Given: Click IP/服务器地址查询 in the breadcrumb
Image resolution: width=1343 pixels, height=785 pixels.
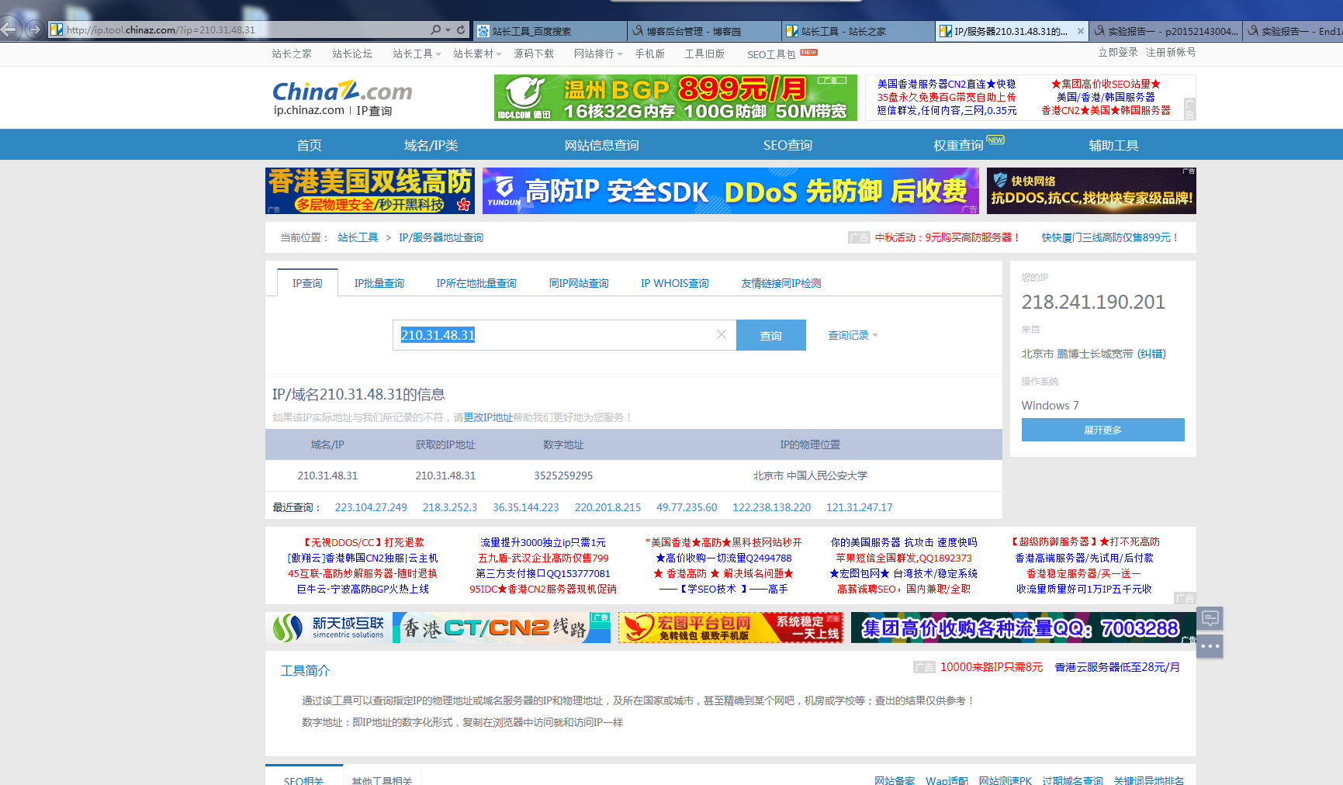Looking at the screenshot, I should 441,237.
